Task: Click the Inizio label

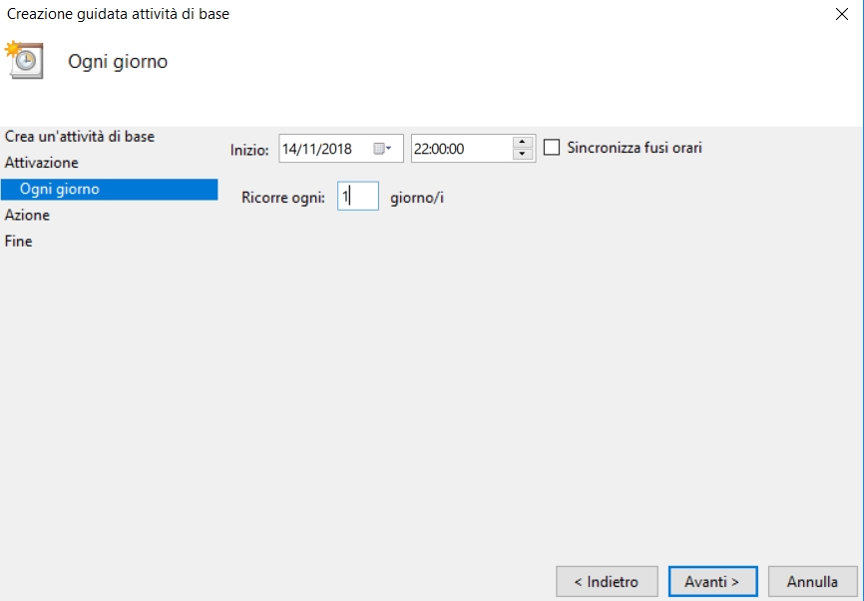Action: 249,150
